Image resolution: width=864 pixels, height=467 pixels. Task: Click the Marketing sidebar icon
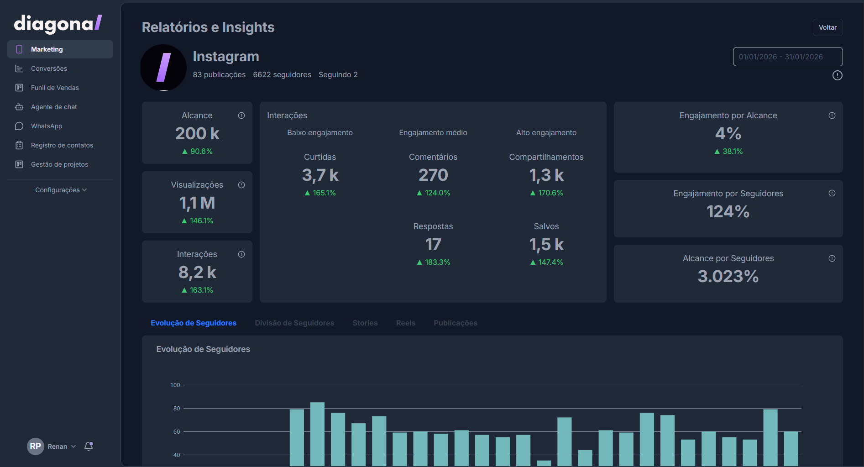pos(19,49)
